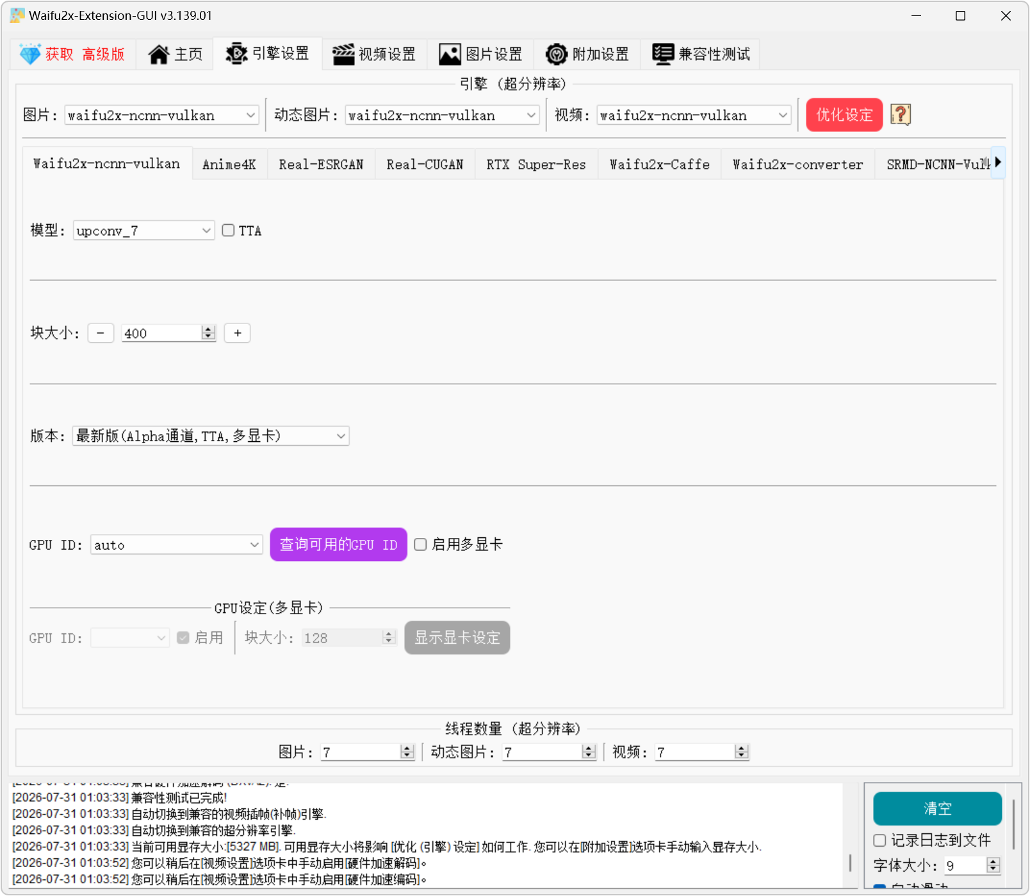Click log line about 硬件加速编码

tap(220, 880)
